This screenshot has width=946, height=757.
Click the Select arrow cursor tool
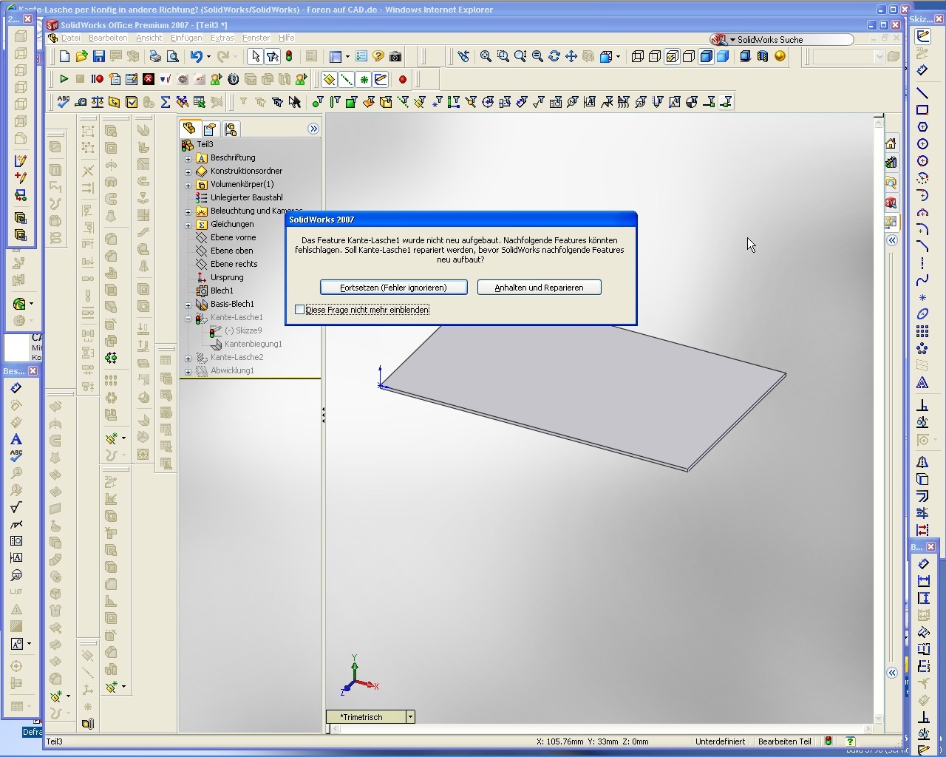click(x=255, y=56)
